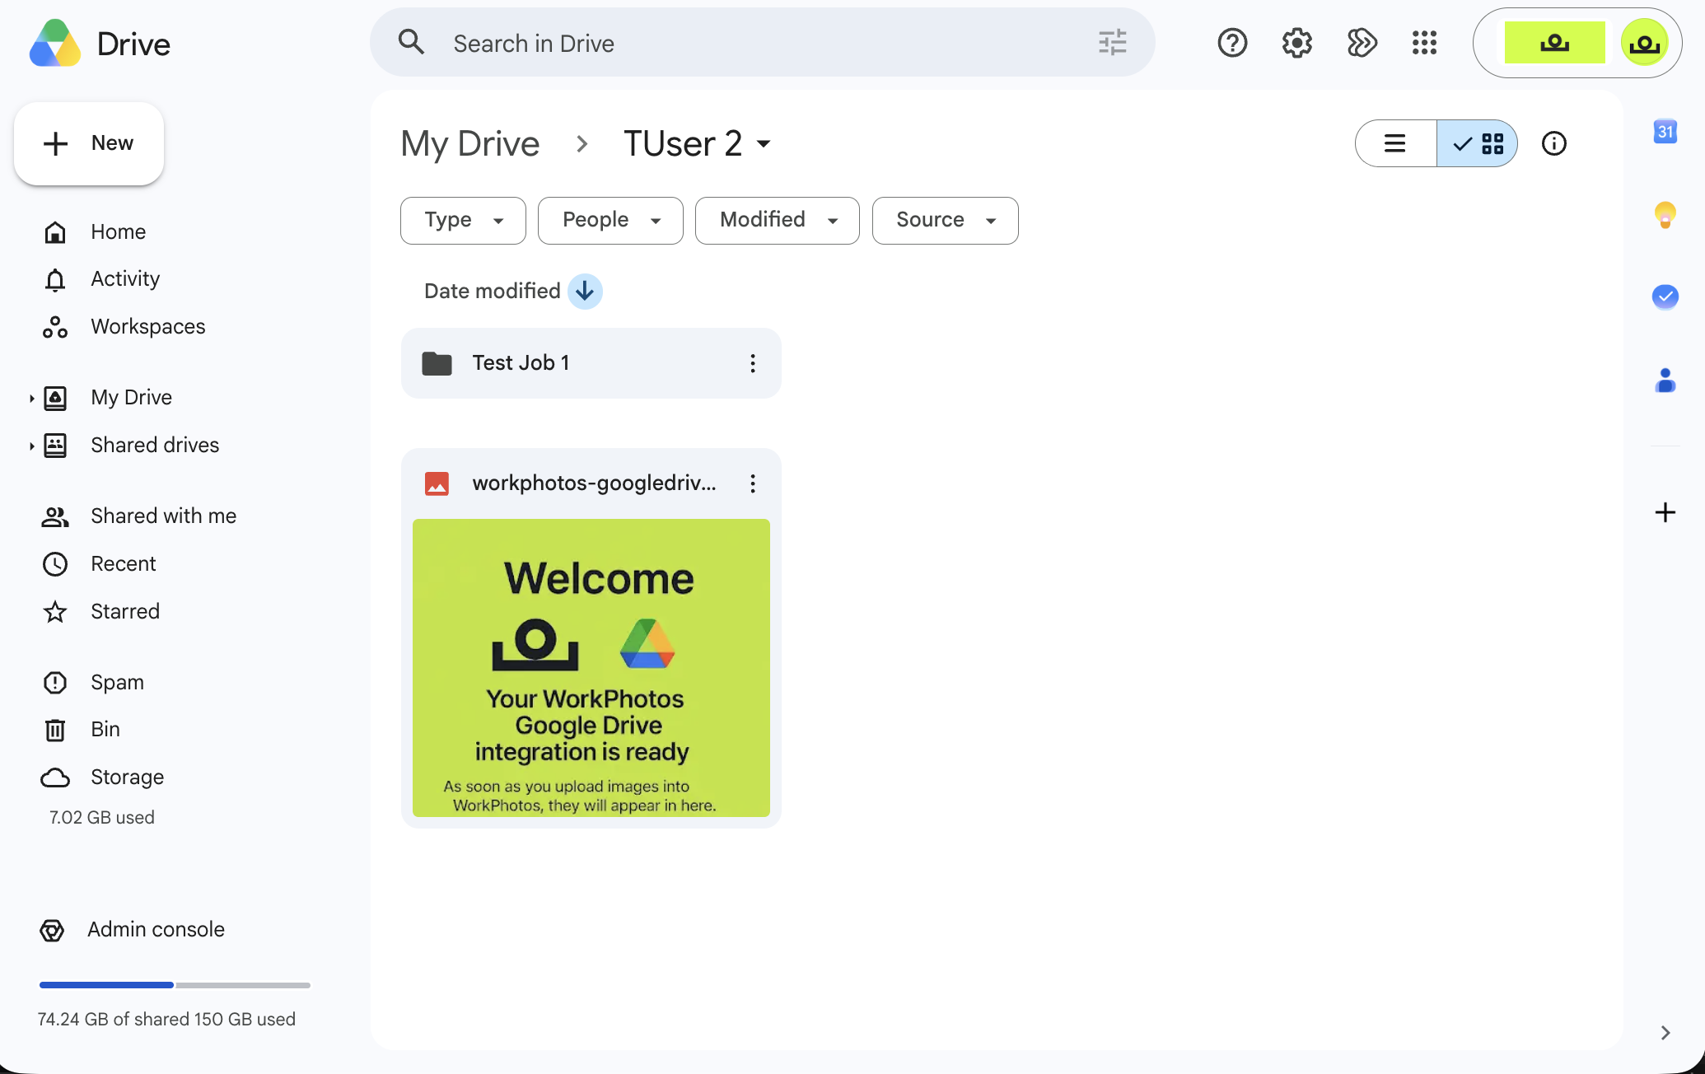Open Contacts side panel
This screenshot has height=1074, width=1705.
1665,380
